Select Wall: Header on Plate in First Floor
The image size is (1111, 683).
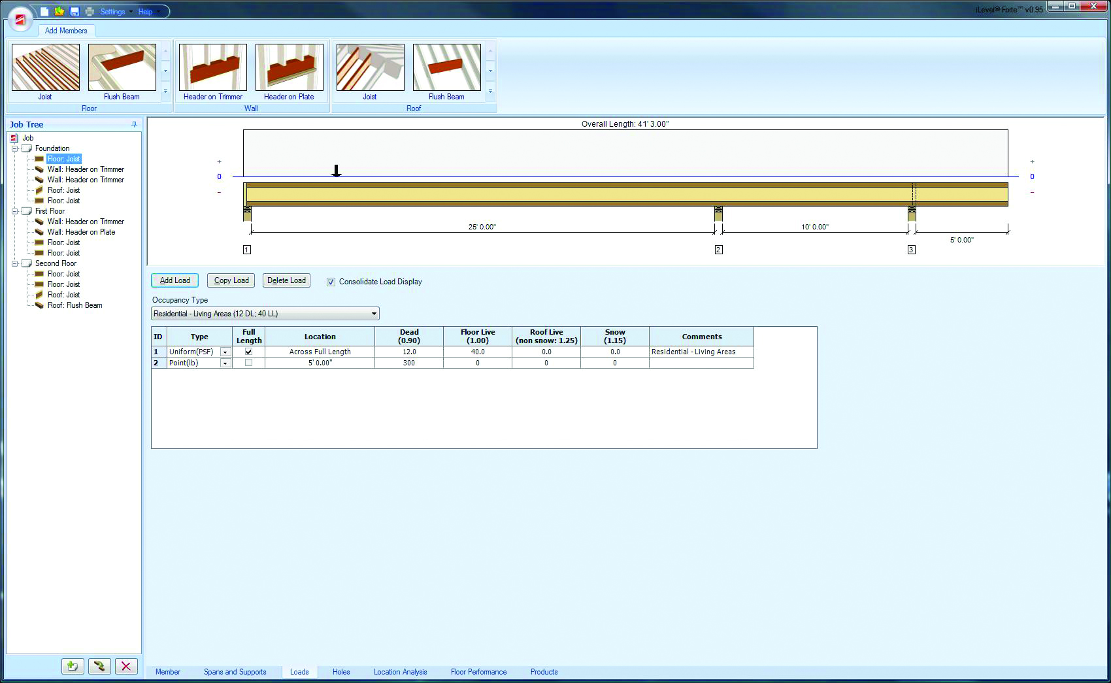(81, 232)
